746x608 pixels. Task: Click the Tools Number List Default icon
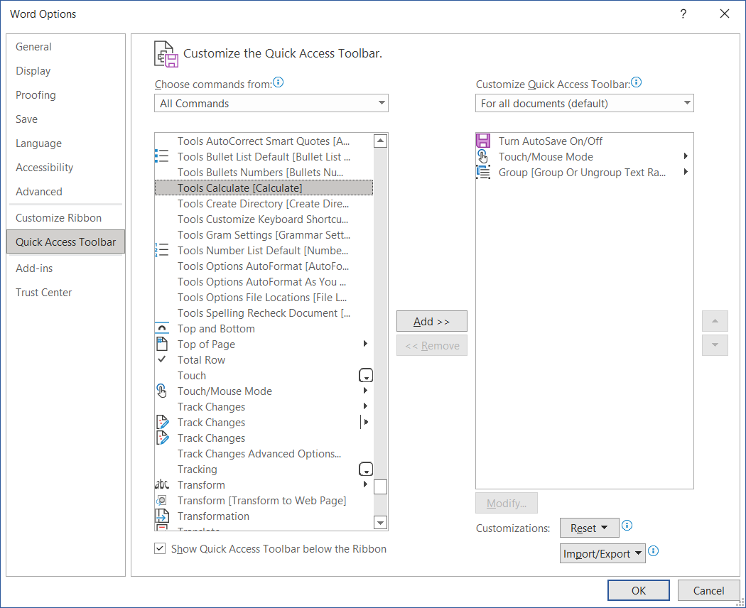(162, 250)
